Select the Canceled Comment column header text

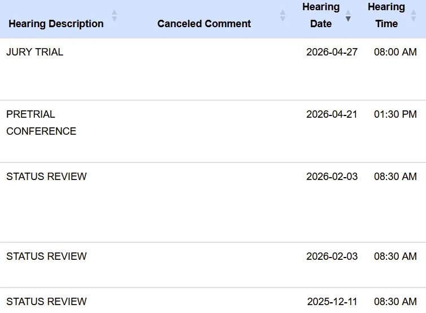[204, 24]
